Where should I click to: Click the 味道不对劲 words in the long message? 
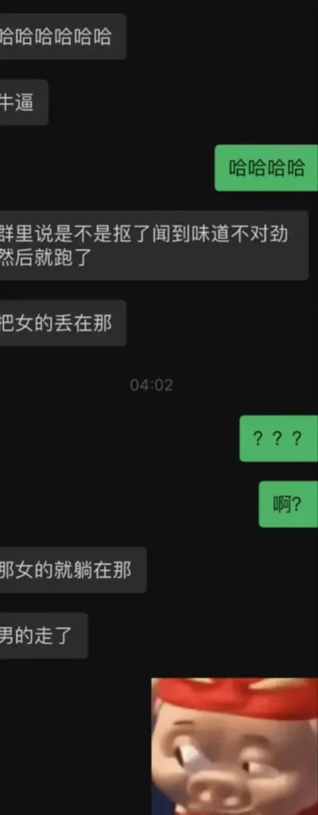(x=241, y=235)
